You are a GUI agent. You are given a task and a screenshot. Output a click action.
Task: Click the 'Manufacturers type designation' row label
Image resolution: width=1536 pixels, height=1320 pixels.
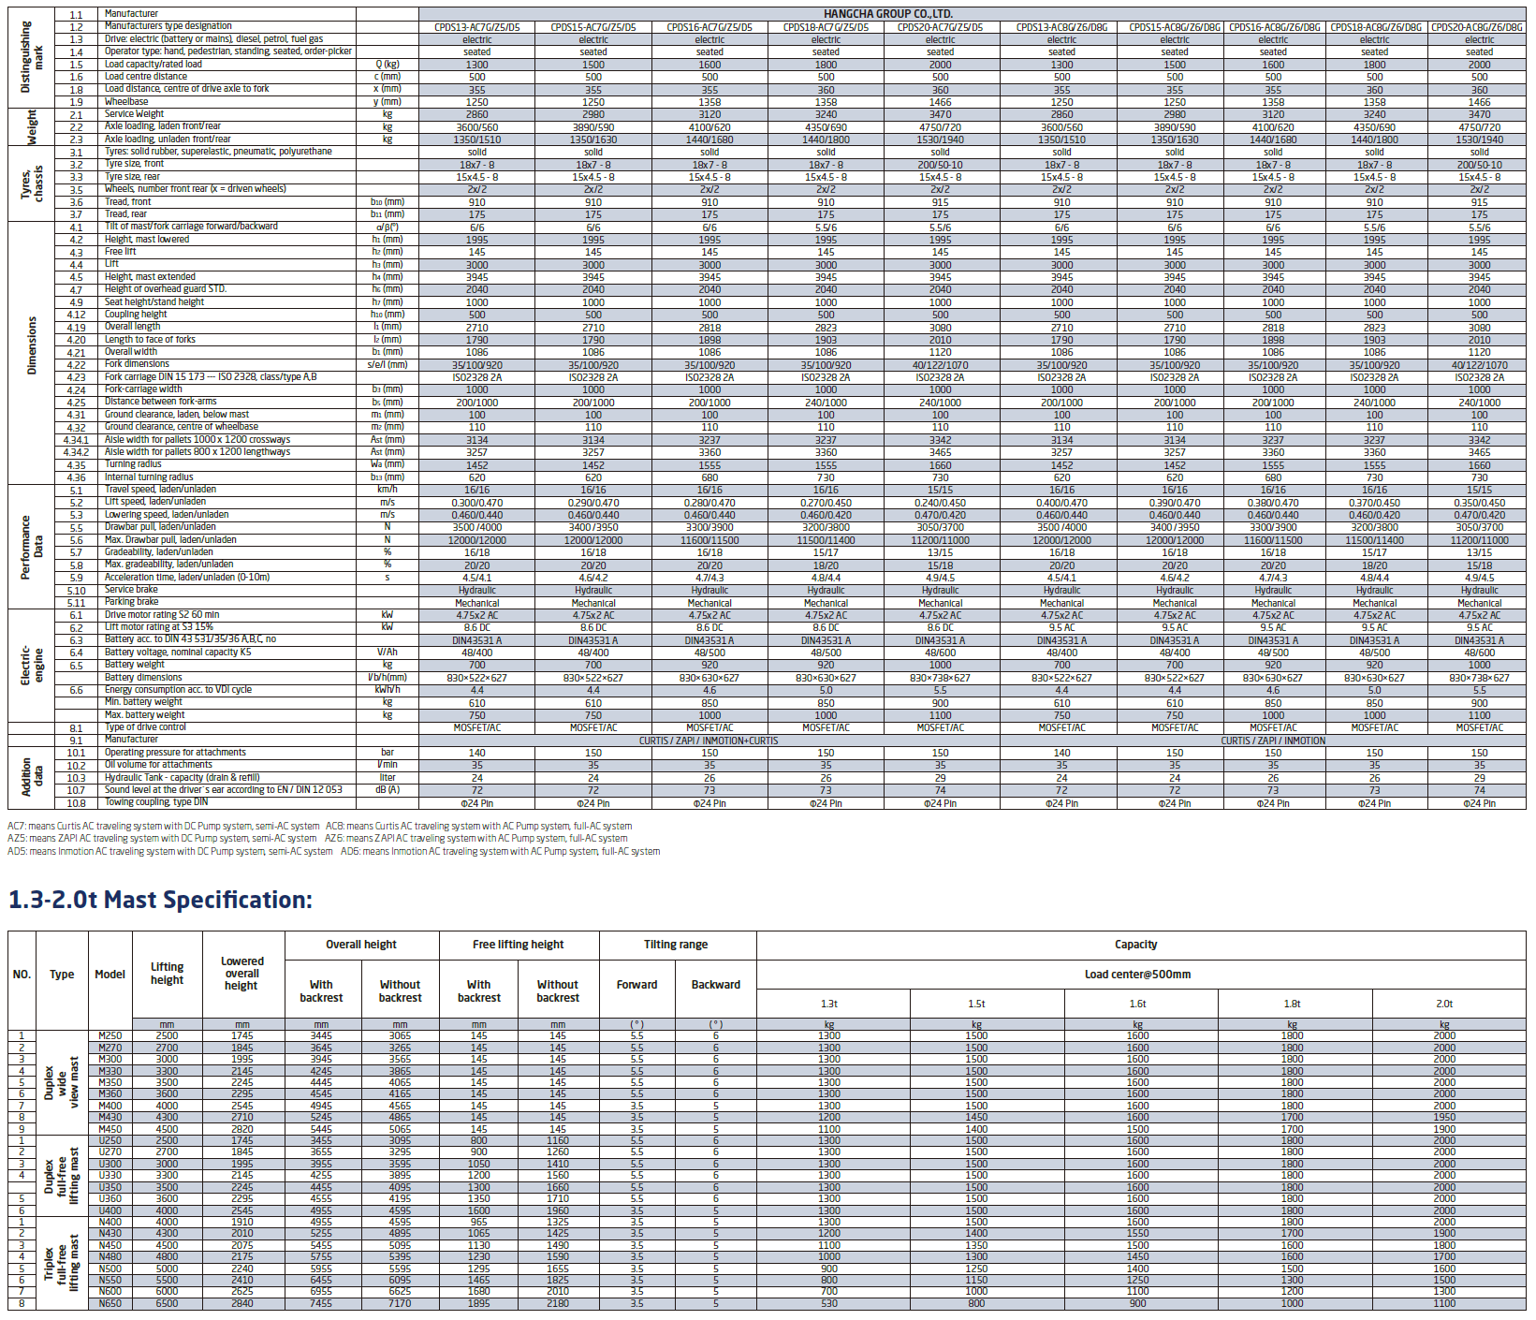168,26
